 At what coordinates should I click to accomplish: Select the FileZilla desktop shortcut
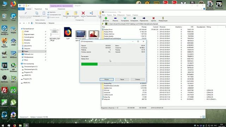pyautogui.click(x=4, y=91)
